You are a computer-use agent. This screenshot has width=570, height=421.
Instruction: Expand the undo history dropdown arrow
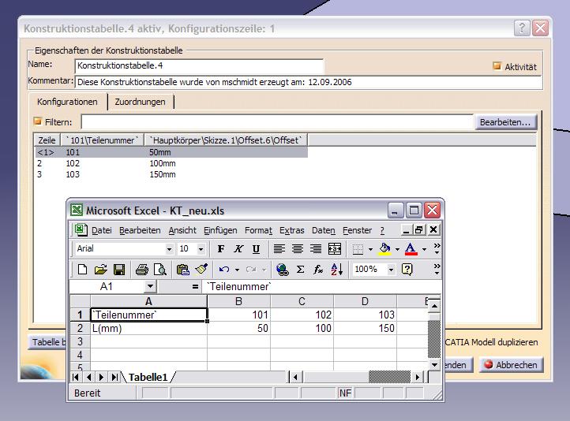point(237,270)
